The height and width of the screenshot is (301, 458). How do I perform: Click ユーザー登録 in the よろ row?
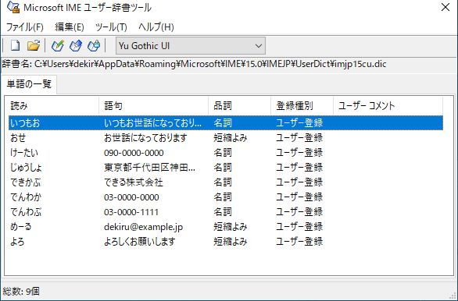[x=299, y=242]
